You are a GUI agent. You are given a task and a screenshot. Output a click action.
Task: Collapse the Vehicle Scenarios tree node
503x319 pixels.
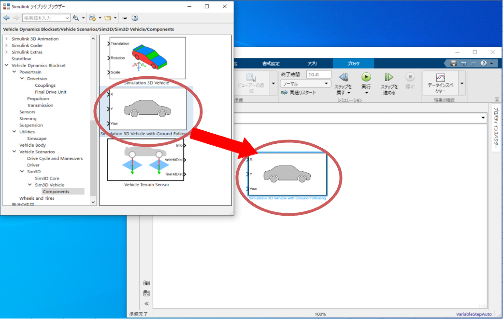(14, 152)
